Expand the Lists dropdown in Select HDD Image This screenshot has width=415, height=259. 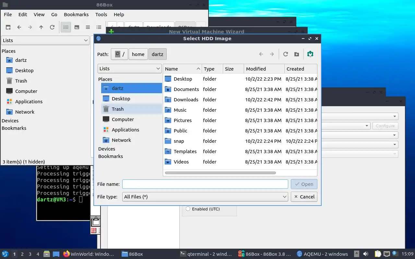click(x=129, y=69)
